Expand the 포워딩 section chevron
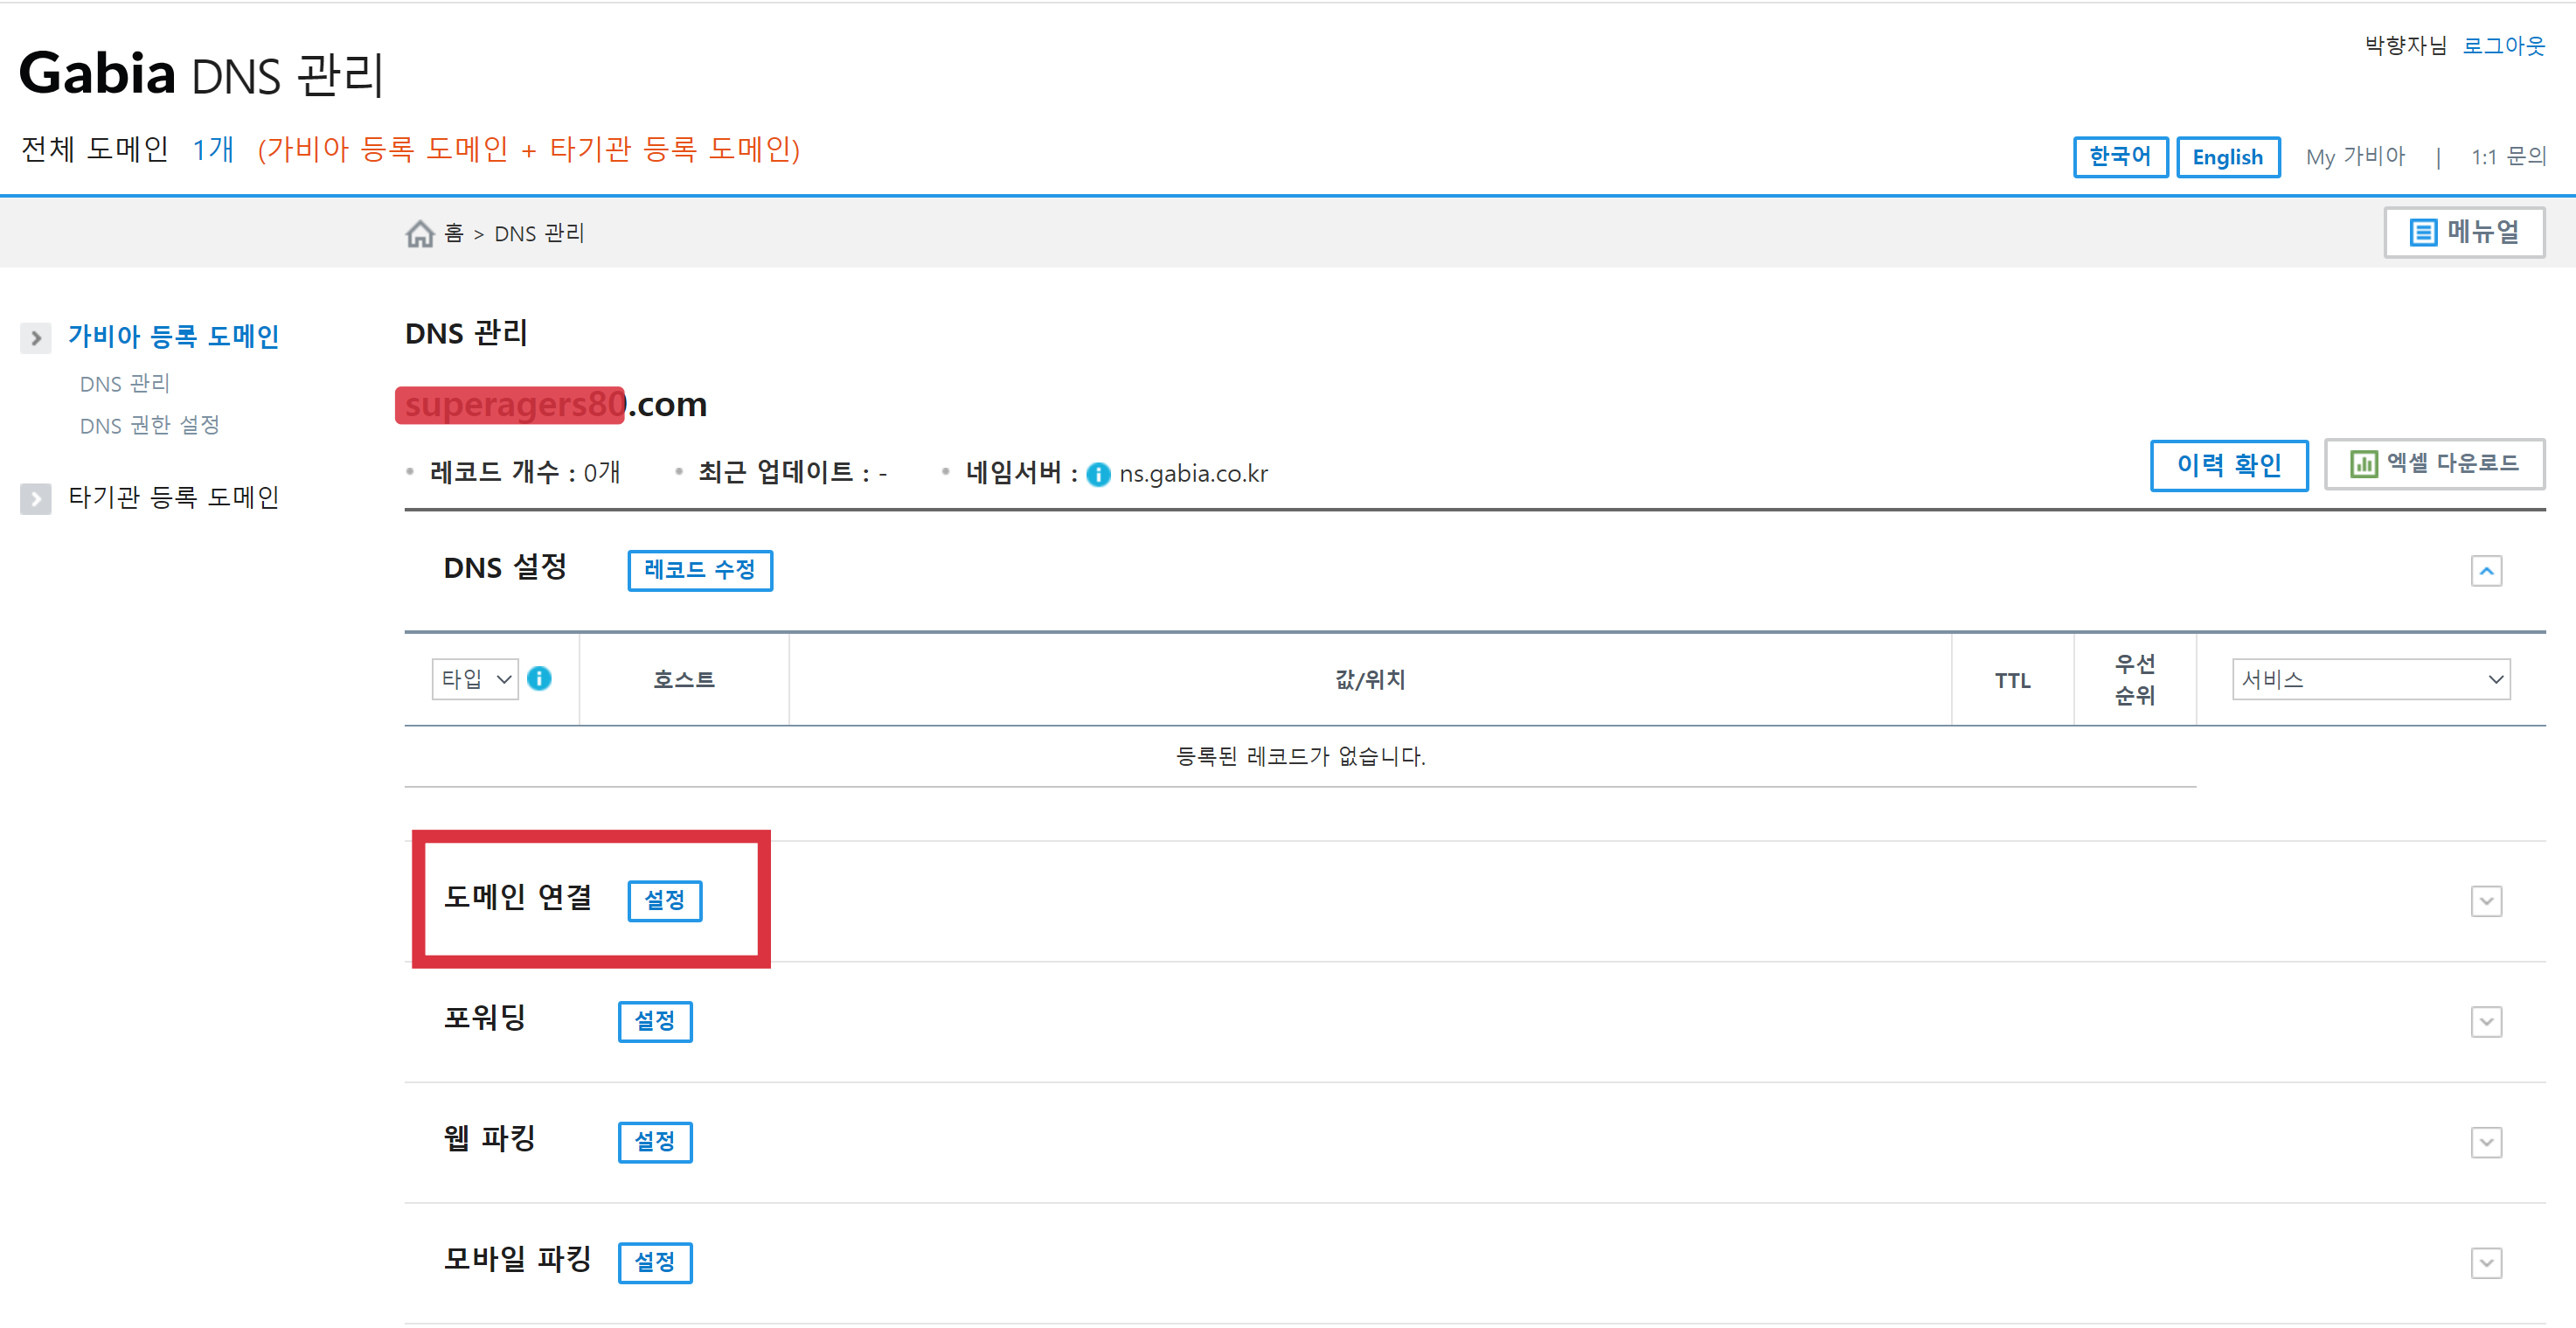 2486,1022
